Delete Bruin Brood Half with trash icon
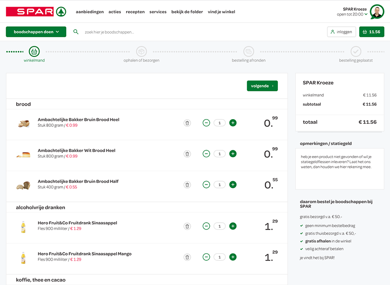390x285 pixels. pos(187,185)
